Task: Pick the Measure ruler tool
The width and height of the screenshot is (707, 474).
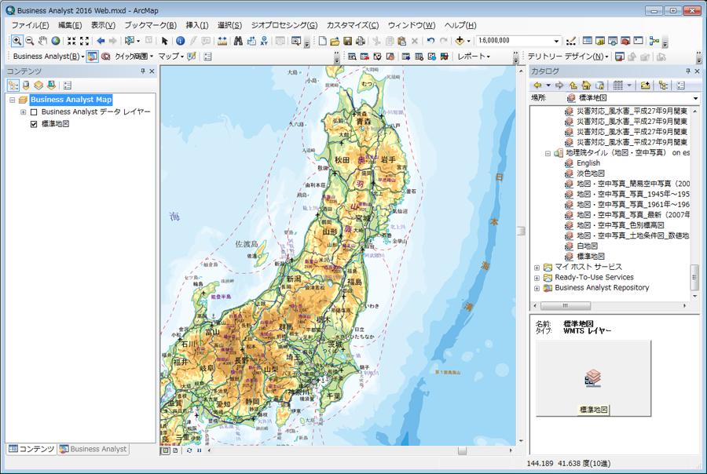Action: tap(222, 41)
